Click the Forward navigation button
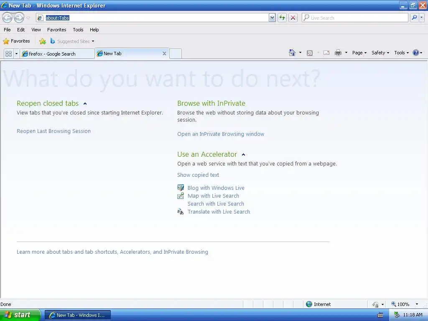The height and width of the screenshot is (321, 428). (x=19, y=18)
